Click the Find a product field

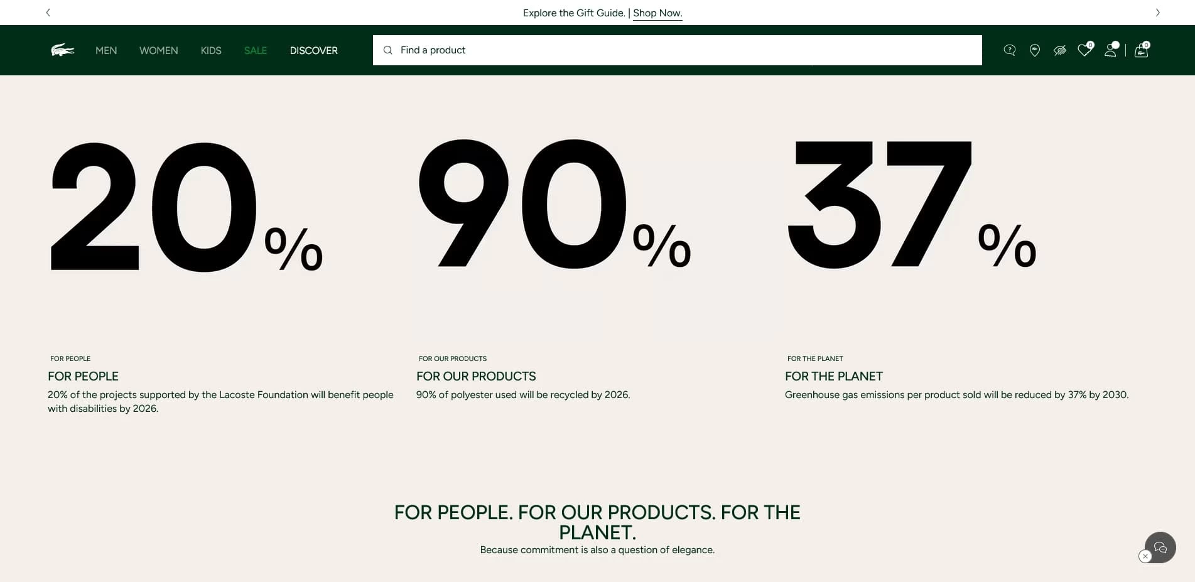(684, 50)
